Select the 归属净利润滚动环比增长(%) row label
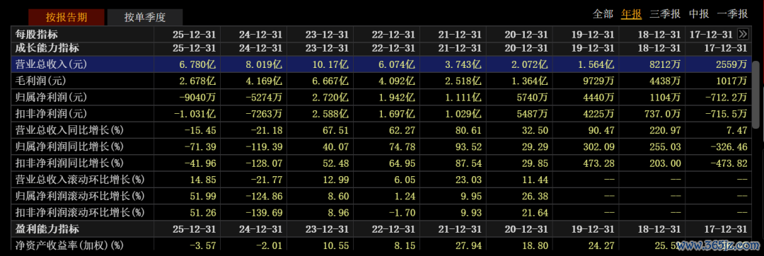Viewport: 764px width, 256px height. click(80, 196)
